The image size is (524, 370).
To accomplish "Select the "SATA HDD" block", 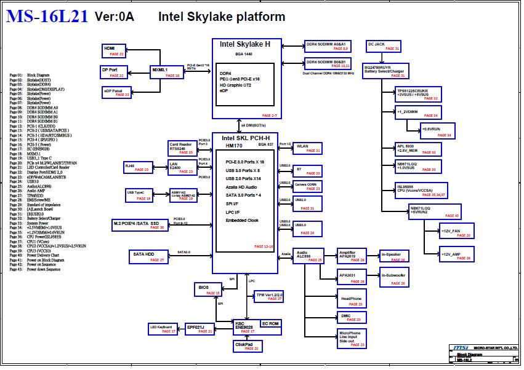I will [x=148, y=256].
